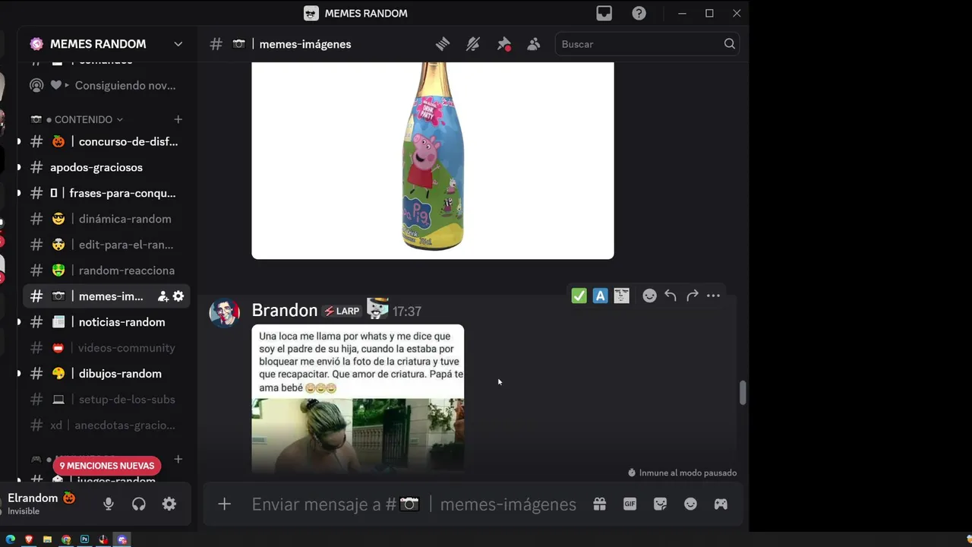
Task: Click Brandon's username
Action: coord(285,311)
